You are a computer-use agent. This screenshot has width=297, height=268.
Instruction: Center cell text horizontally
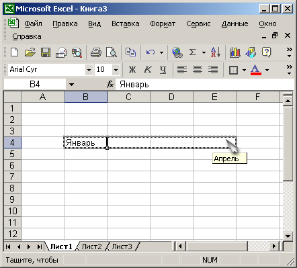[x=198, y=70]
